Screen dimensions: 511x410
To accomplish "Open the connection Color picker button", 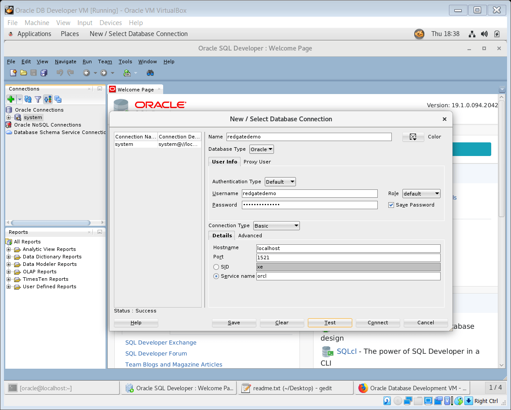I will point(413,137).
